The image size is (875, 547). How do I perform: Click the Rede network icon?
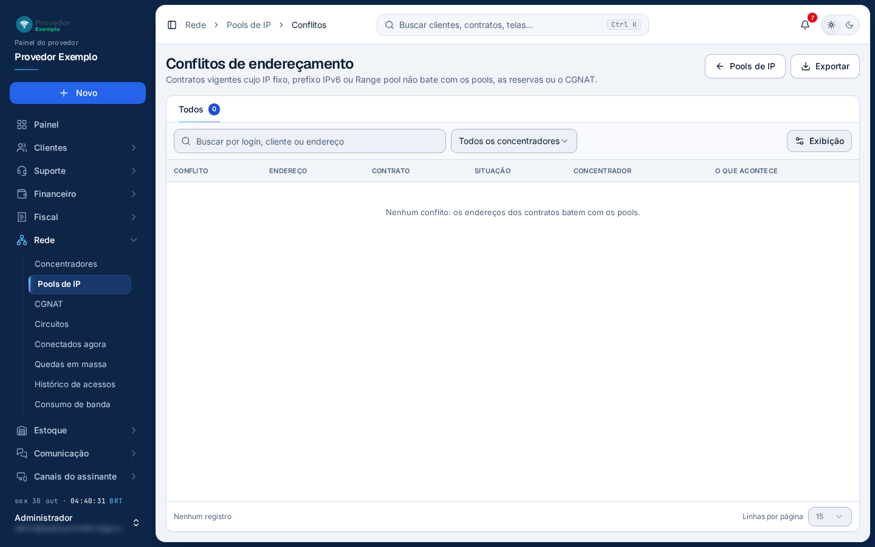[22, 240]
